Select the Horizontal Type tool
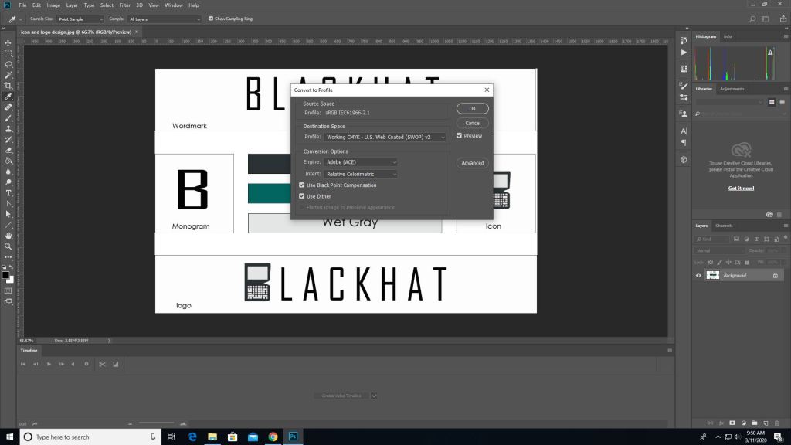Screen dimensions: 791x445 point(8,192)
